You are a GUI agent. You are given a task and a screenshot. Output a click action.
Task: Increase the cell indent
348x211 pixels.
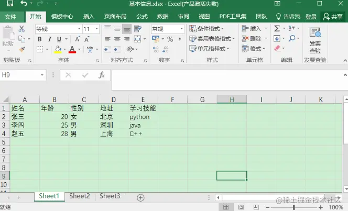click(x=117, y=49)
